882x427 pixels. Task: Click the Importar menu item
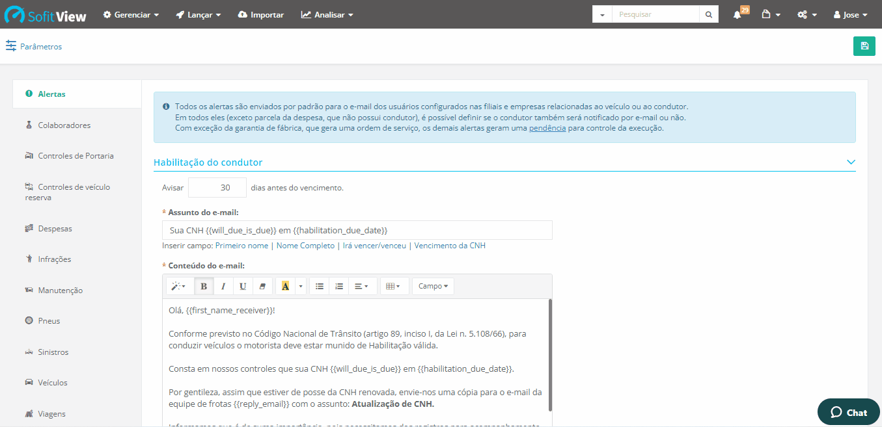(x=261, y=14)
